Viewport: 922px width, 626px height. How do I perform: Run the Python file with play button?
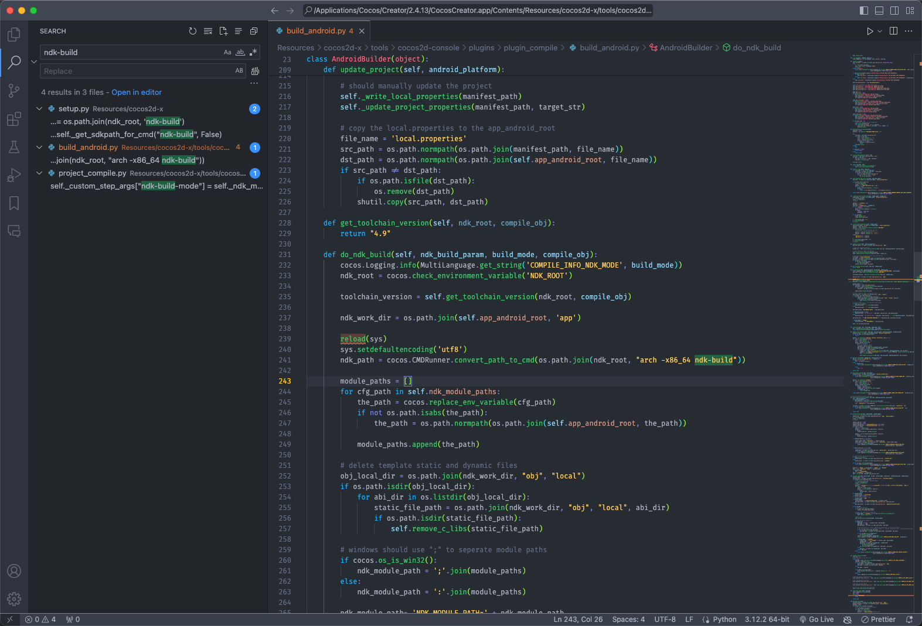870,31
